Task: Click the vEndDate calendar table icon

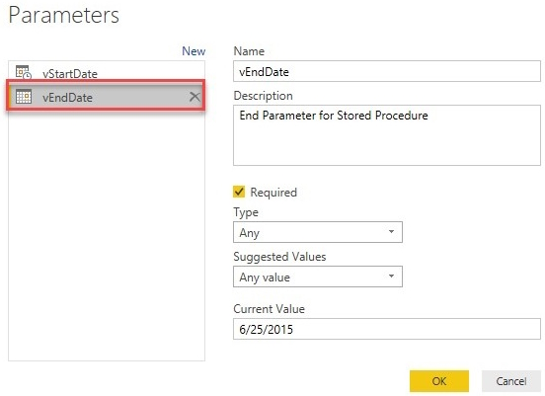Action: (x=24, y=97)
